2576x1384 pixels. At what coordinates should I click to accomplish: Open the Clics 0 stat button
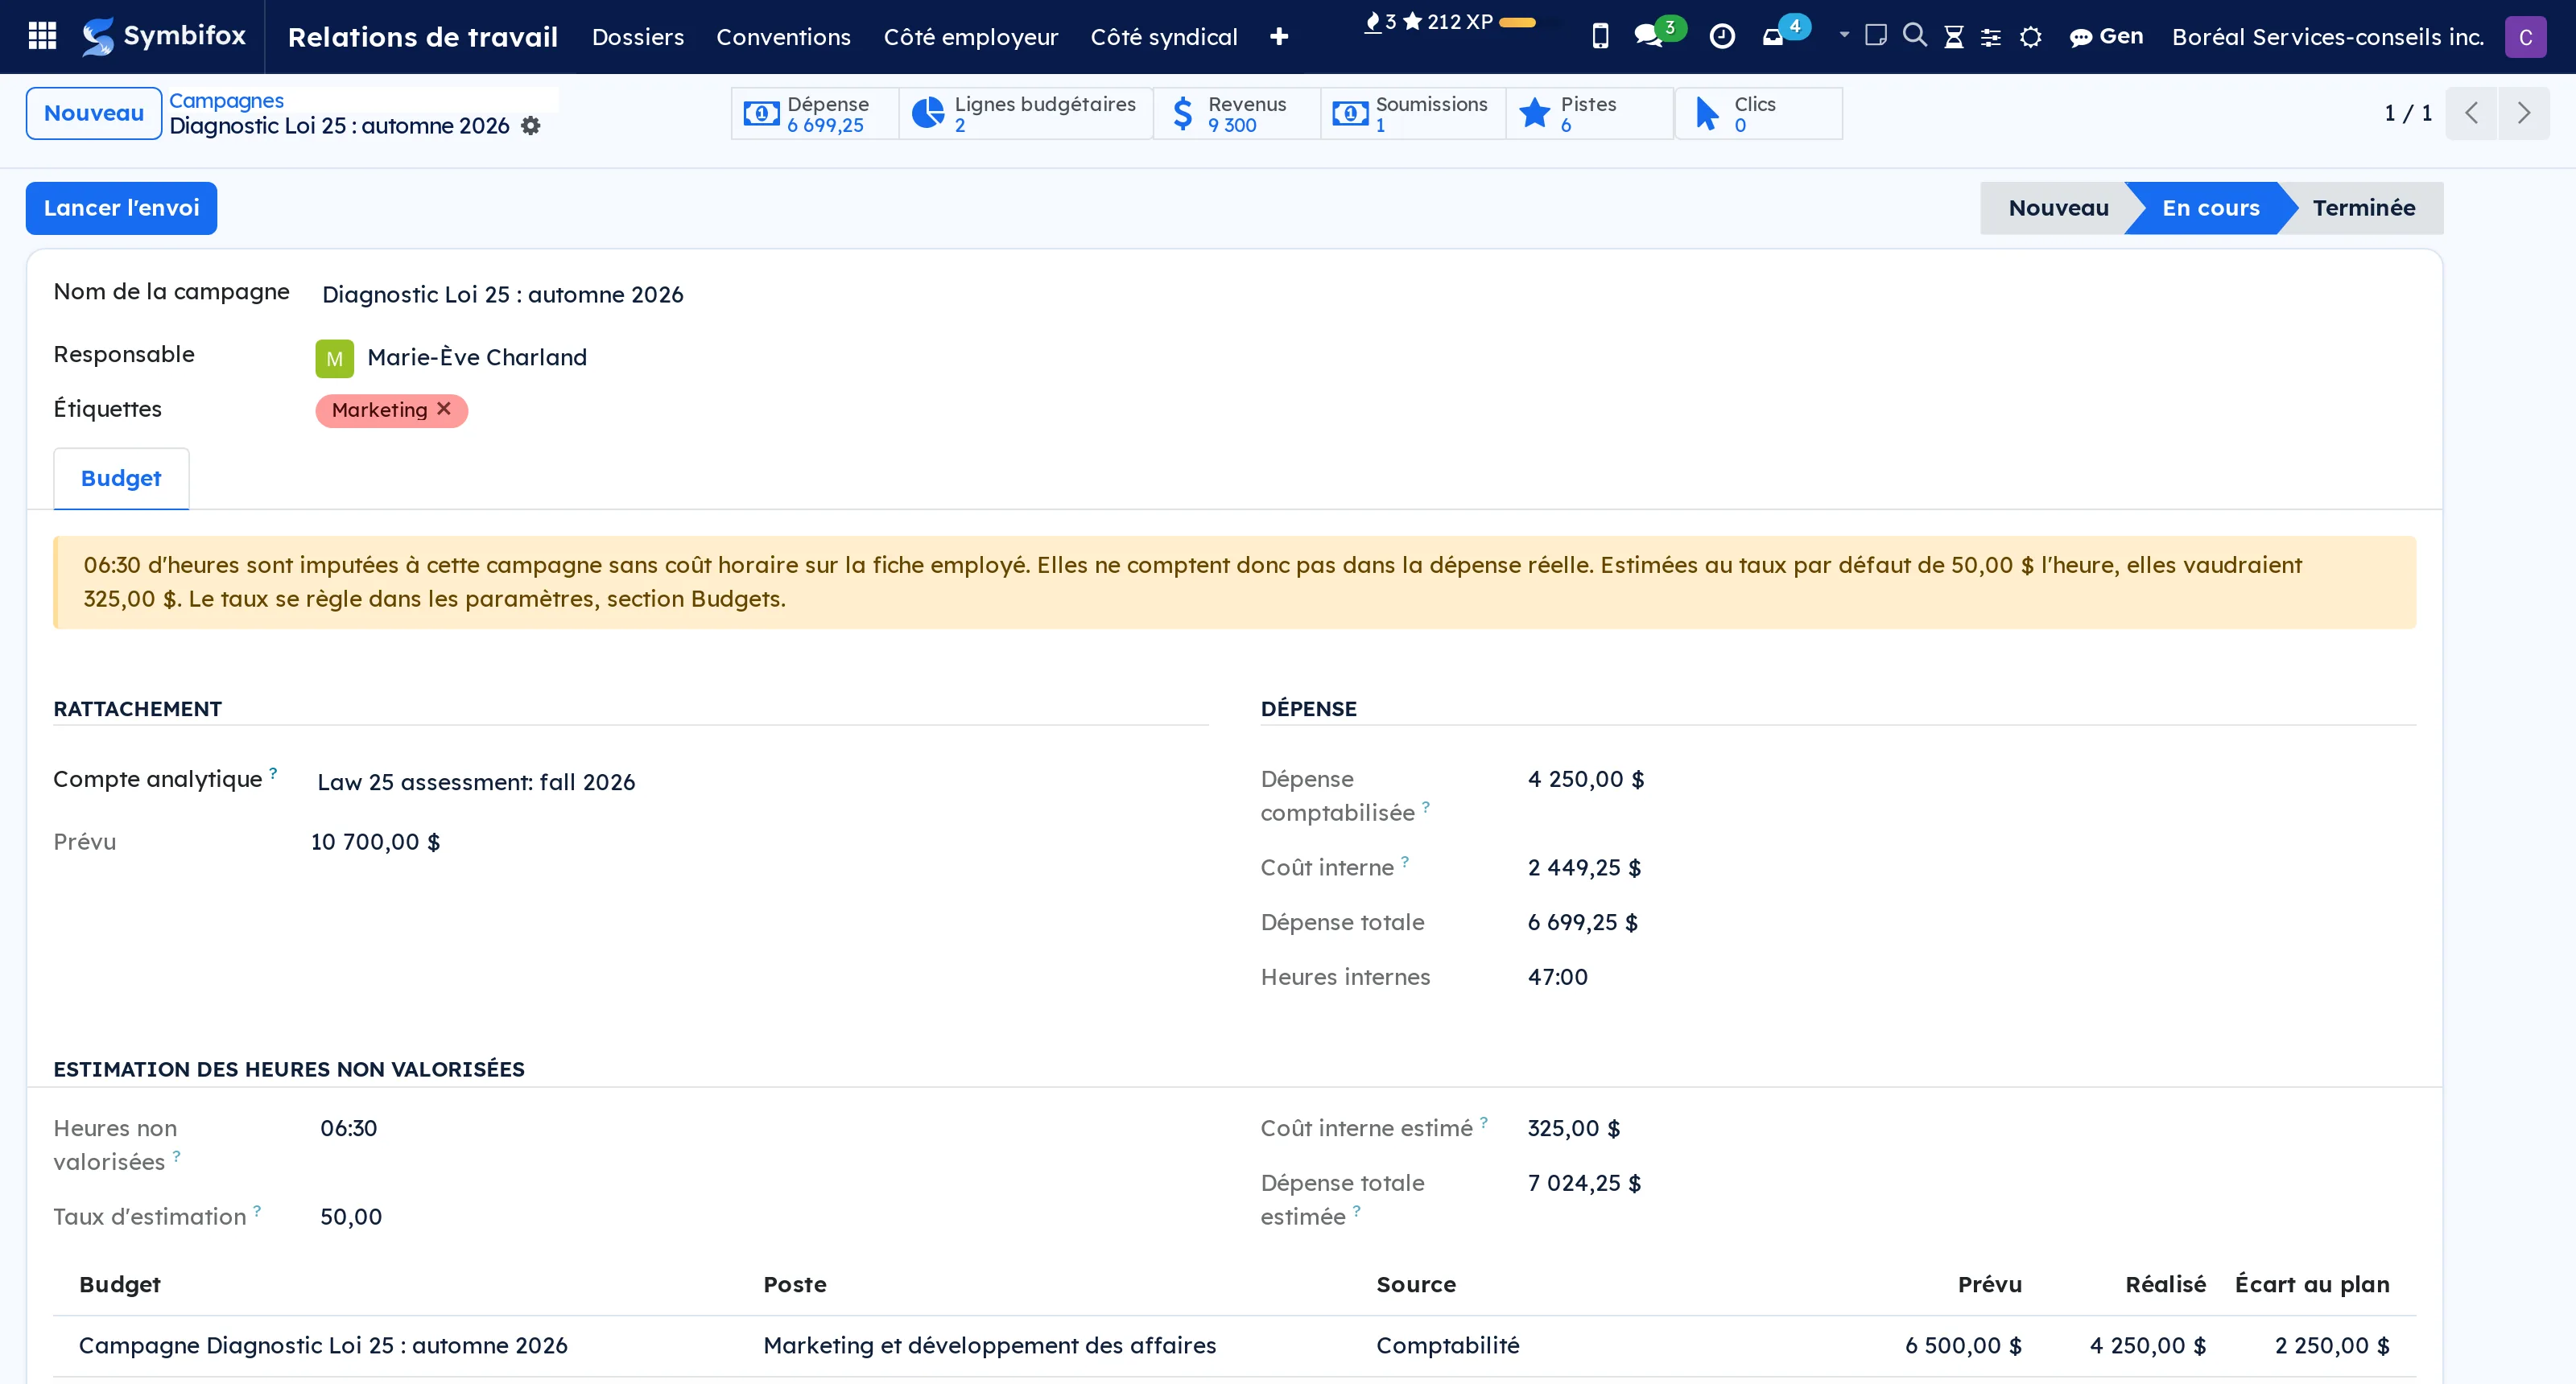pos(1759,113)
